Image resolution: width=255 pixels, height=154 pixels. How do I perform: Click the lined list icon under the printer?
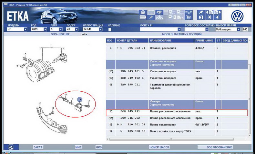tap(143, 17)
